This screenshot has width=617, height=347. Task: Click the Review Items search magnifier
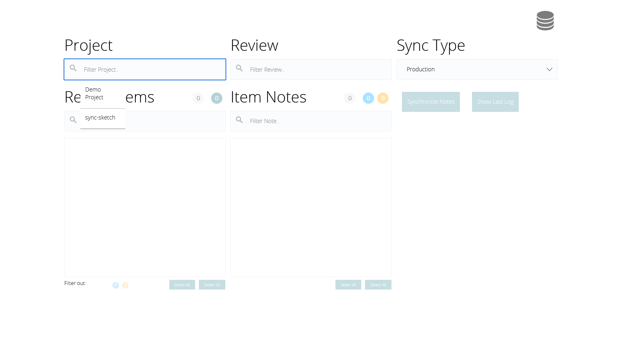pyautogui.click(x=73, y=120)
